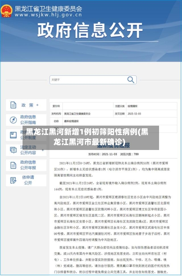
Task: Click the 发布机构 label cell
Action: (x=56, y=114)
